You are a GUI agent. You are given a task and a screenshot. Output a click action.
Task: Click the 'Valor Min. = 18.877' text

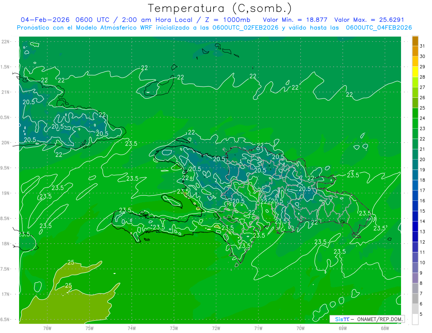tap(295, 20)
